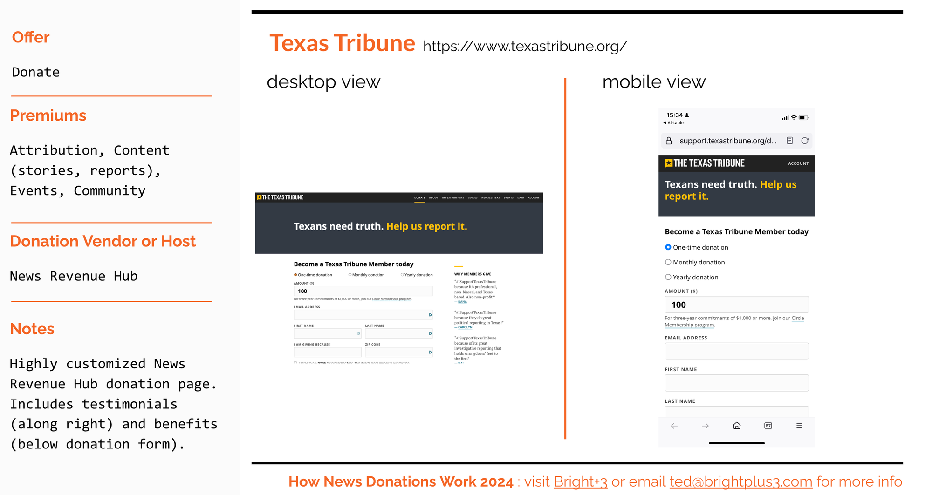This screenshot has height=495, width=932.
Task: Tap the battery icon in mobile status bar
Action: coord(803,118)
